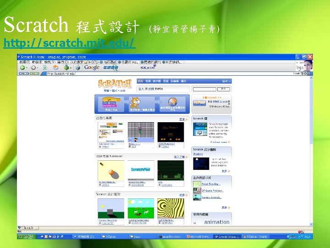This screenshot has height=248, width=330.
Task: Click the Scratch 1.4 download badge icon
Action: click(x=199, y=103)
